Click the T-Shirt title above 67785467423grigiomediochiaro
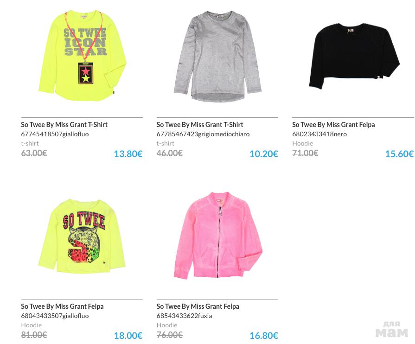 coord(200,124)
